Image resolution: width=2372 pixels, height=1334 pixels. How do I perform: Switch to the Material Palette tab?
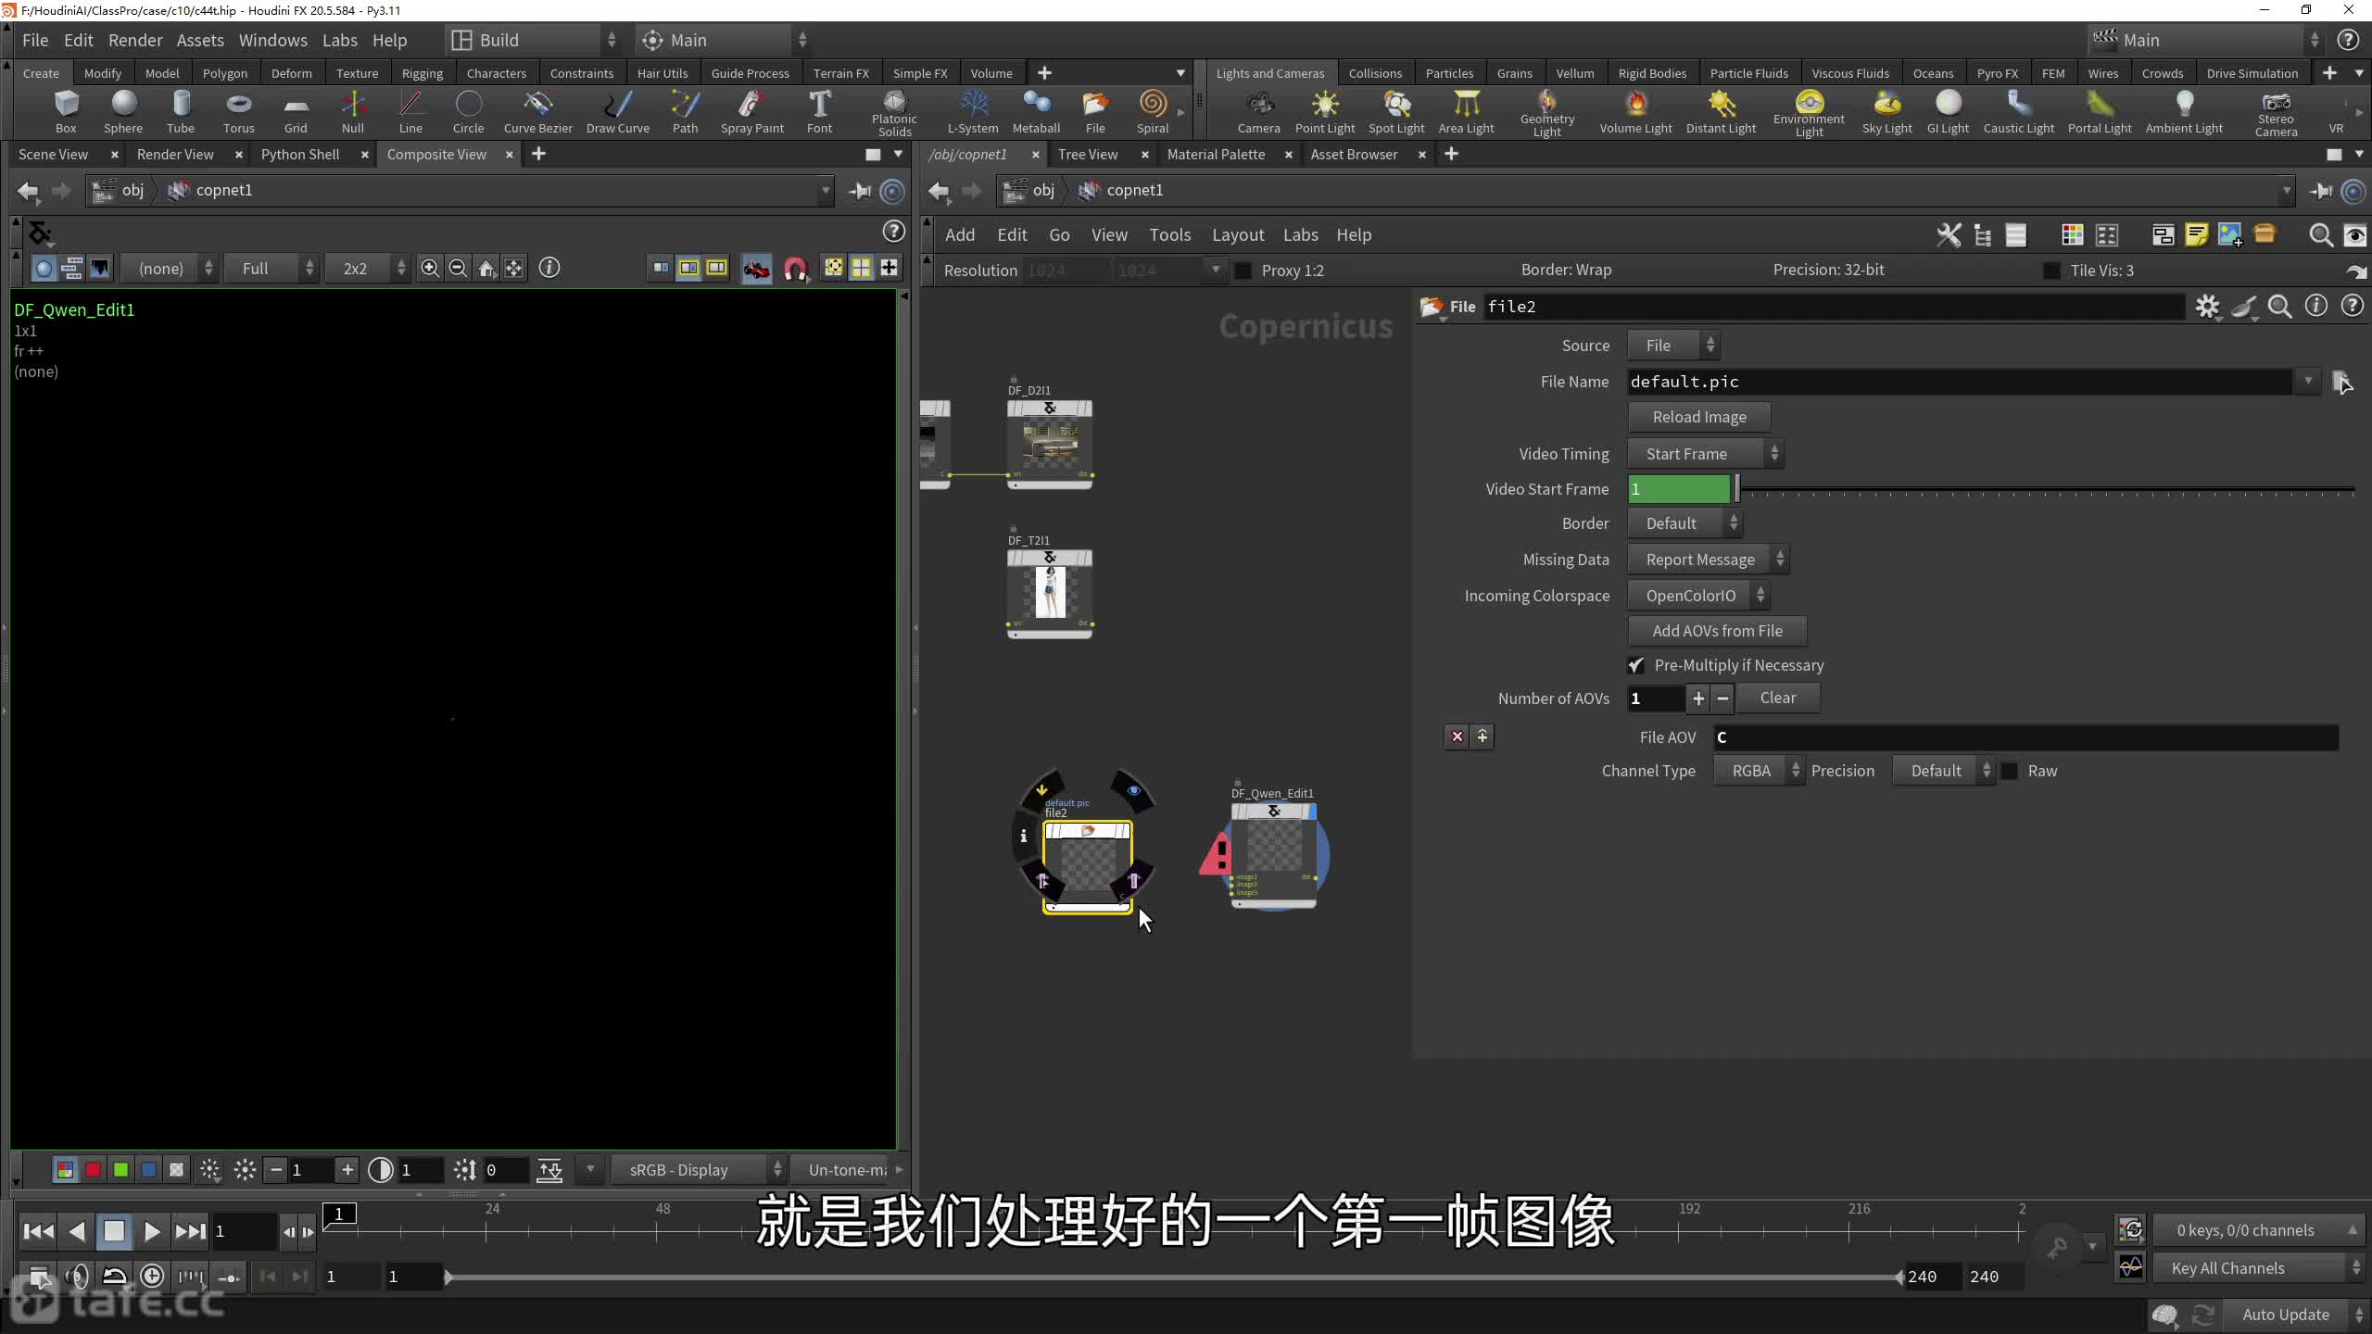pyautogui.click(x=1216, y=154)
